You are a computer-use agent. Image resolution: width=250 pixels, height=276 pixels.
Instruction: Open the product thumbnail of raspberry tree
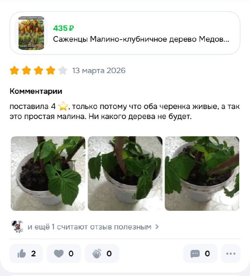[31, 33]
